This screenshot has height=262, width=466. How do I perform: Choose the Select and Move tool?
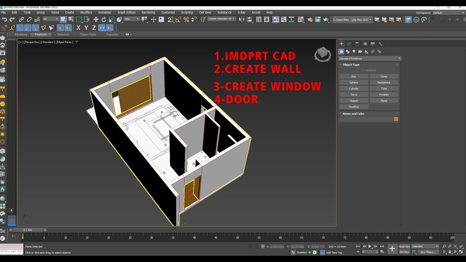[96, 19]
